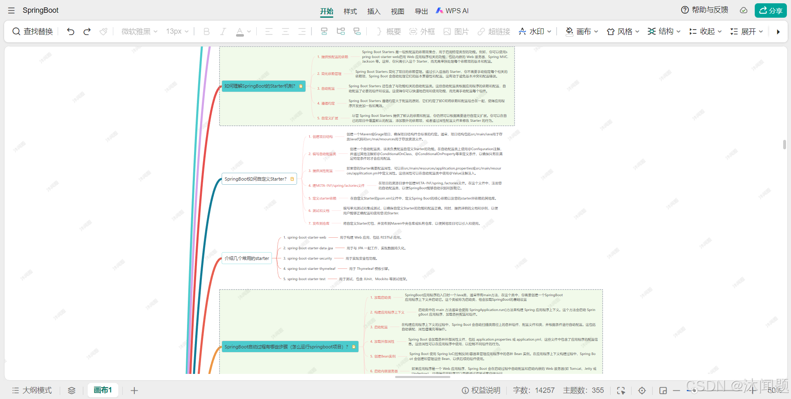Click the fit-to-selection screen icon

tap(621, 390)
